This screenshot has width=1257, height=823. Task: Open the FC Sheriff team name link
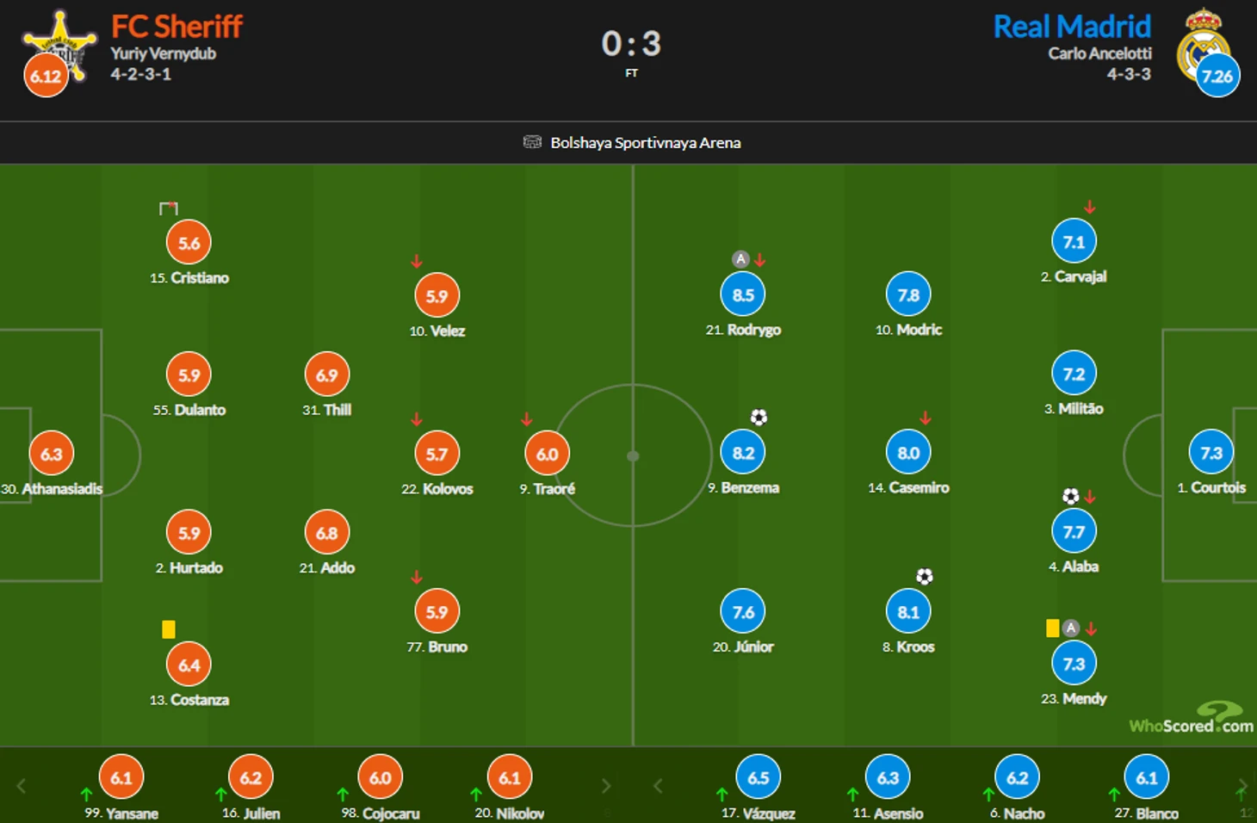[176, 26]
